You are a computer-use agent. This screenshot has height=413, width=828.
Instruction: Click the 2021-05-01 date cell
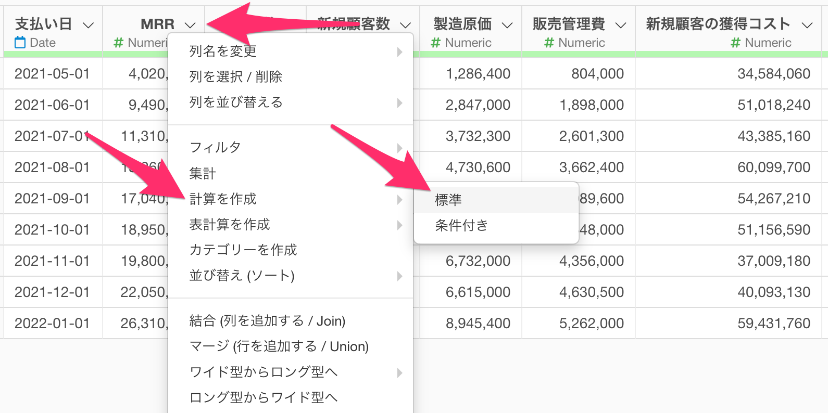(52, 74)
